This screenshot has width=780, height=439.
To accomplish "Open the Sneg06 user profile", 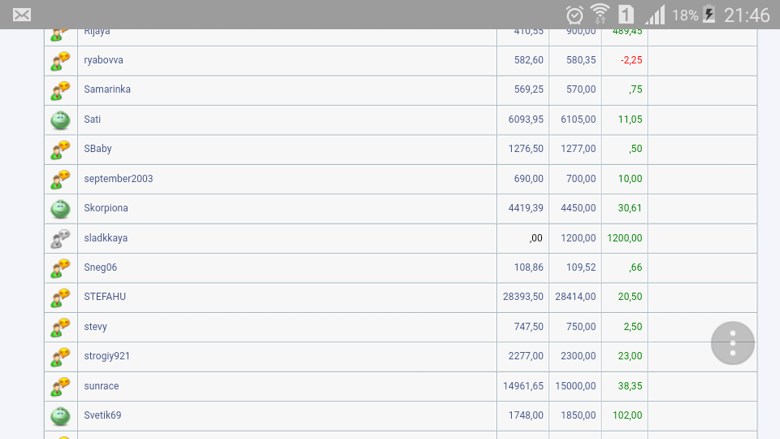I will tap(101, 267).
